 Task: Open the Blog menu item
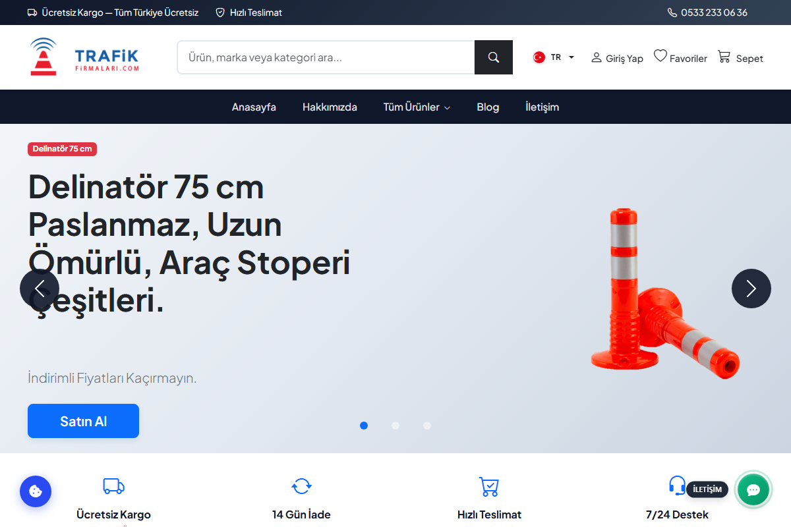point(488,107)
